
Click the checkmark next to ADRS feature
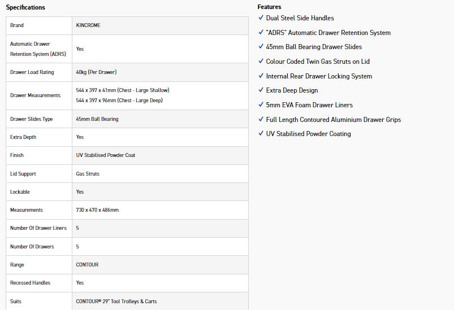pyautogui.click(x=261, y=32)
